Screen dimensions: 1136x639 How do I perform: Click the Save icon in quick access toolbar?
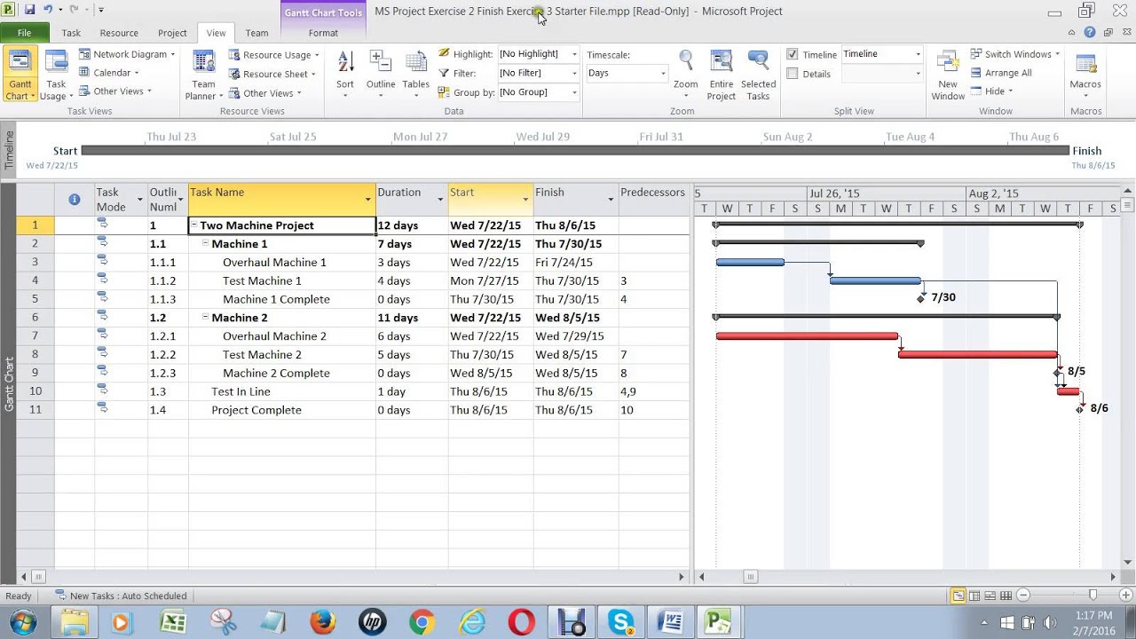pos(29,10)
